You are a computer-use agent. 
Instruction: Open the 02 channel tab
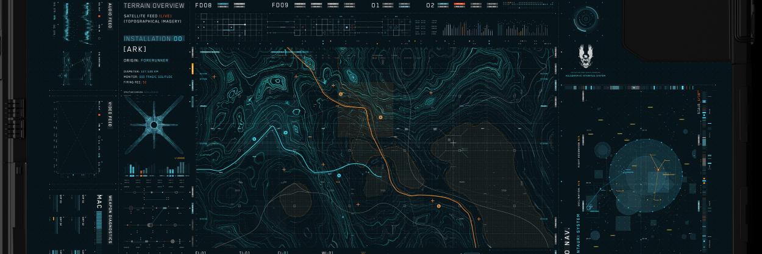430,5
